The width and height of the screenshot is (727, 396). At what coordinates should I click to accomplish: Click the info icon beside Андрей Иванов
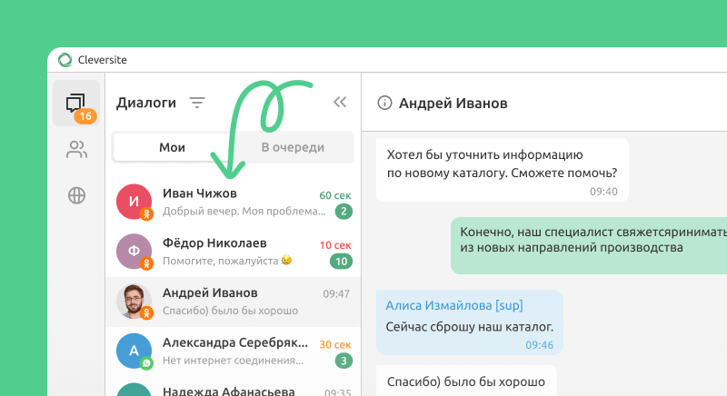pyautogui.click(x=384, y=104)
